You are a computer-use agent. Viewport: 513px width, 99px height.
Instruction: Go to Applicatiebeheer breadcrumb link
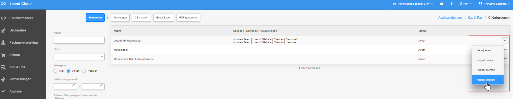[x=450, y=18]
